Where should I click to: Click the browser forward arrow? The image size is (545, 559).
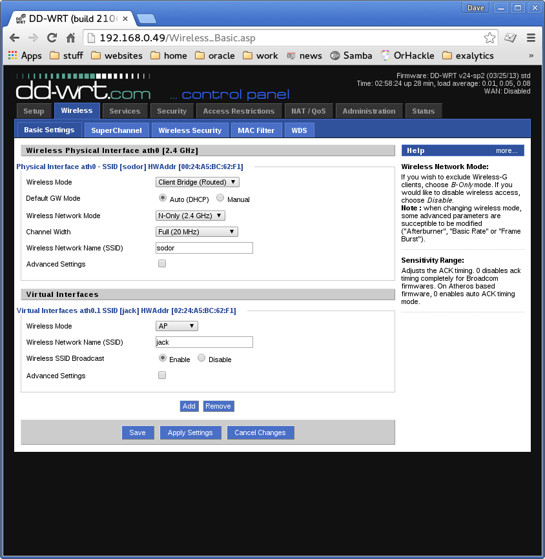click(33, 37)
